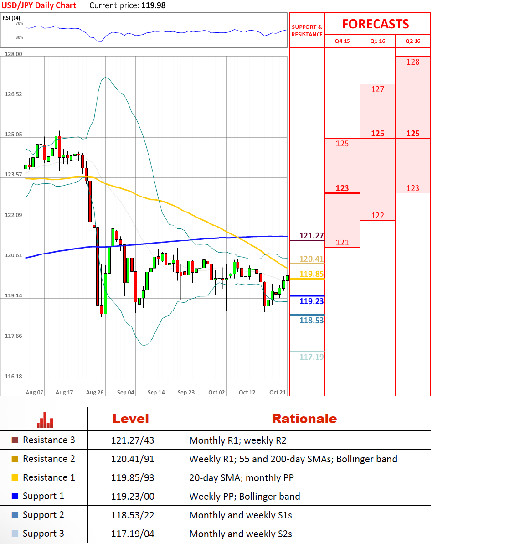Viewport: 525px width, 544px height.
Task: Click the 128.00 price axis label
Action: pyautogui.click(x=13, y=54)
